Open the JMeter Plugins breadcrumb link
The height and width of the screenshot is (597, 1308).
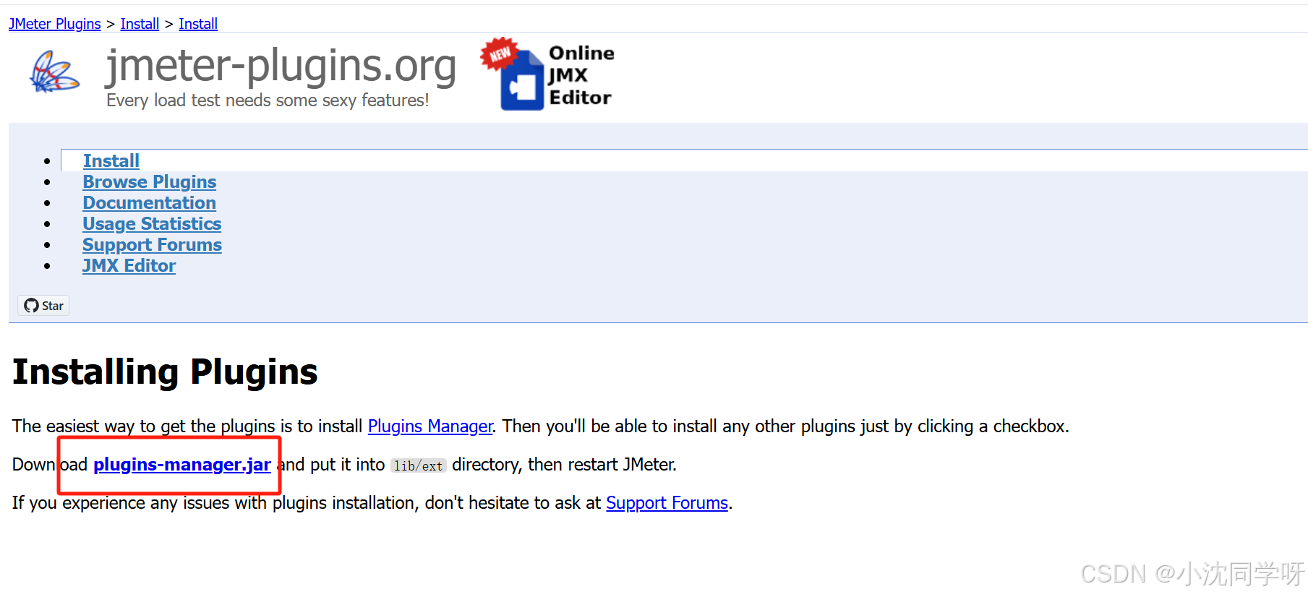point(55,24)
